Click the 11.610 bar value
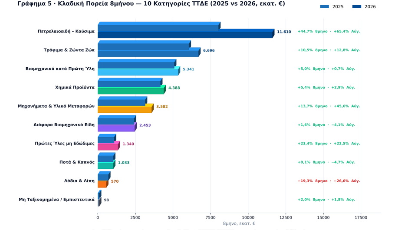The height and width of the screenshot is (230, 395). coord(284,32)
